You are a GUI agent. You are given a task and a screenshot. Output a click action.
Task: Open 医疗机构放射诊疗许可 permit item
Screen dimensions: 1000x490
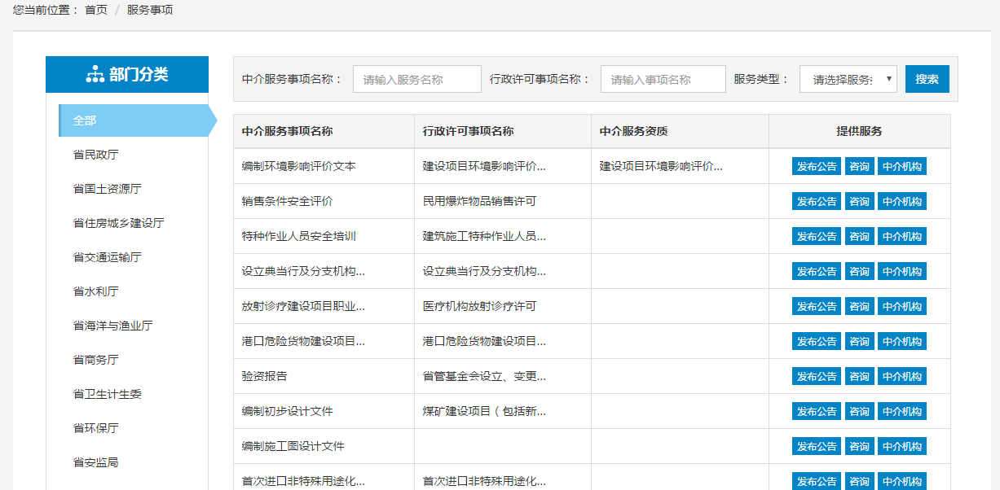pyautogui.click(x=479, y=307)
